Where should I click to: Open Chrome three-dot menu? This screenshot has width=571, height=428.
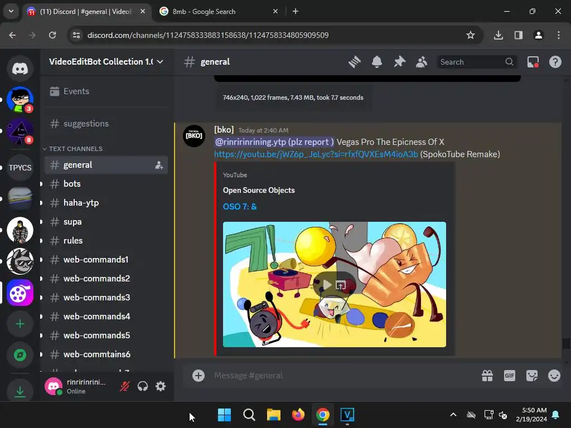[x=559, y=35]
